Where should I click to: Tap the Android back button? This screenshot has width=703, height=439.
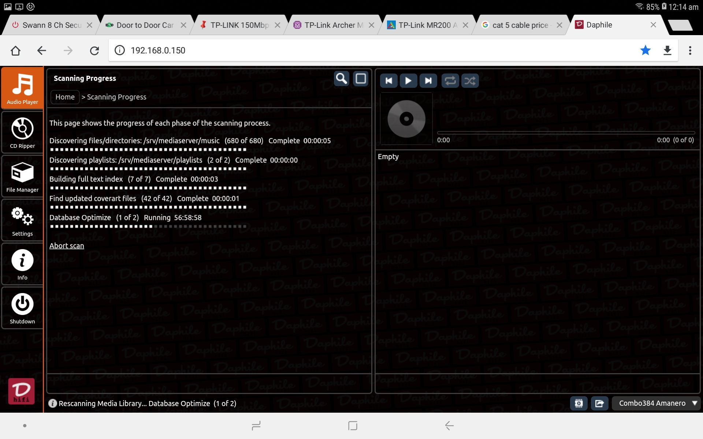tap(449, 425)
